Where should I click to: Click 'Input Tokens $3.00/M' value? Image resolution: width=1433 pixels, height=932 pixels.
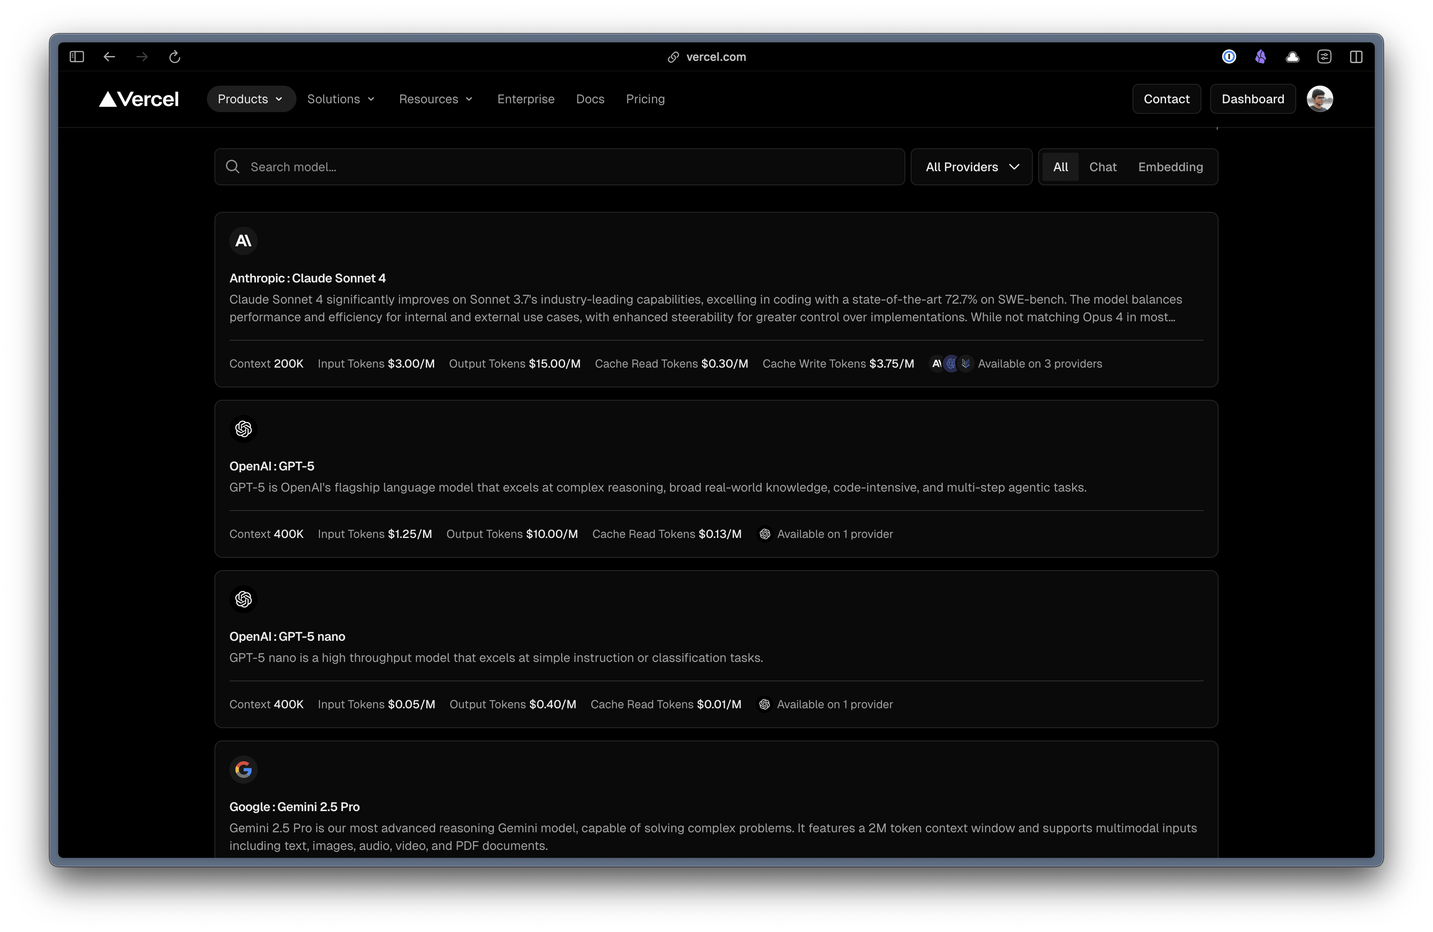[376, 364]
